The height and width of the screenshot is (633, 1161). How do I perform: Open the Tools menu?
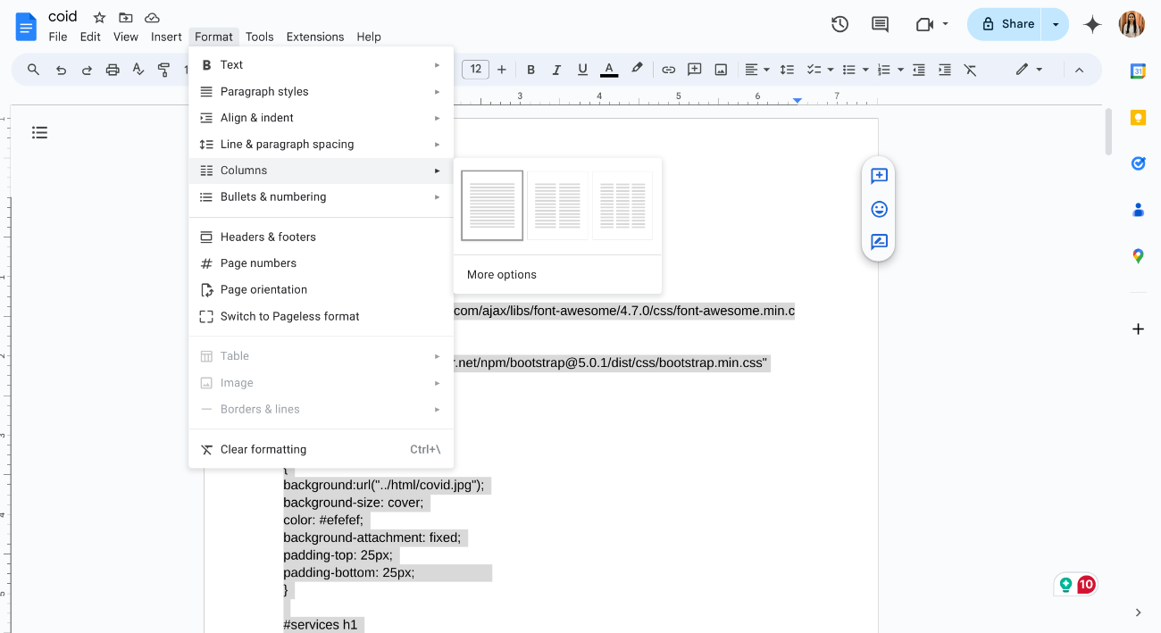click(x=259, y=37)
